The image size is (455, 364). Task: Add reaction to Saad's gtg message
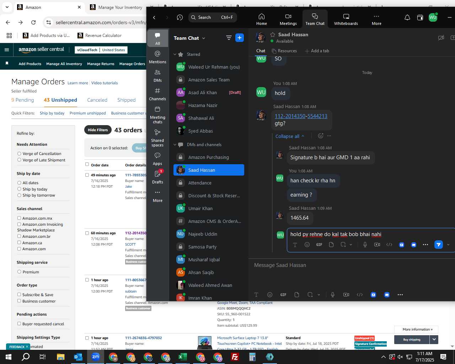pos(321,136)
